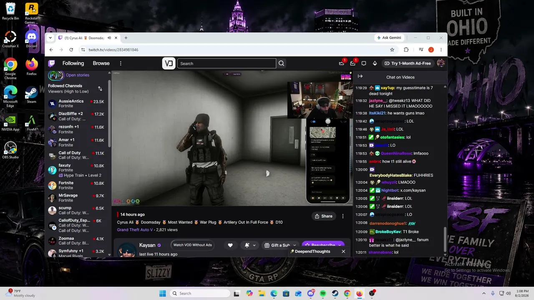Bookmark this page with the star icon
The height and width of the screenshot is (300, 534).
(x=392, y=50)
